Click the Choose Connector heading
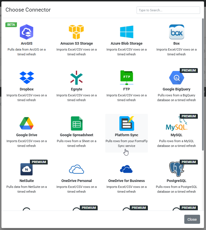This screenshot has height=230, width=206. click(x=28, y=10)
